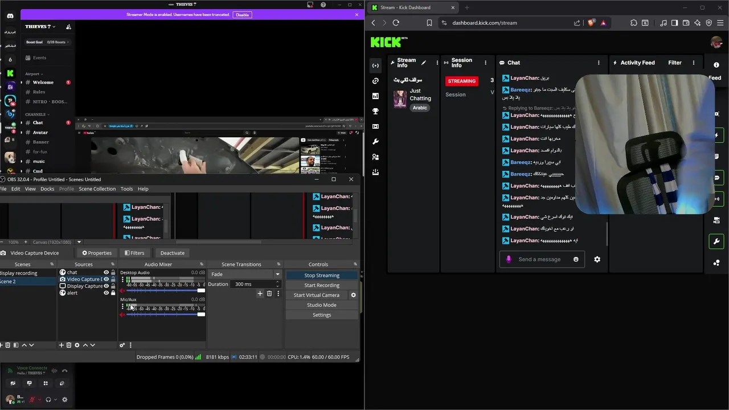Remove the selected source with trash icon
729x410 pixels.
click(x=69, y=345)
